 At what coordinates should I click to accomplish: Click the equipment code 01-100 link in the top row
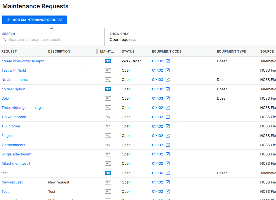[158, 61]
